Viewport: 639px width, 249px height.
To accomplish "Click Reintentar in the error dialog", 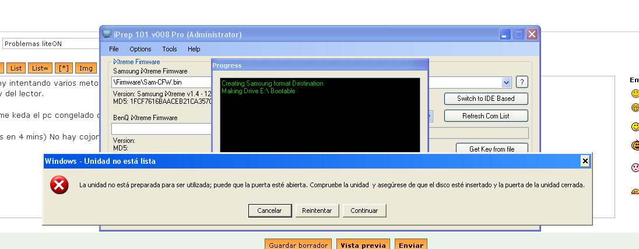I will tap(317, 211).
